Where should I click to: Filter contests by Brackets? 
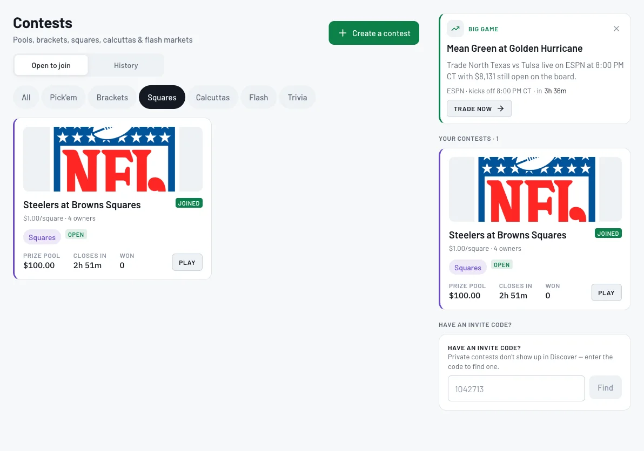[112, 97]
